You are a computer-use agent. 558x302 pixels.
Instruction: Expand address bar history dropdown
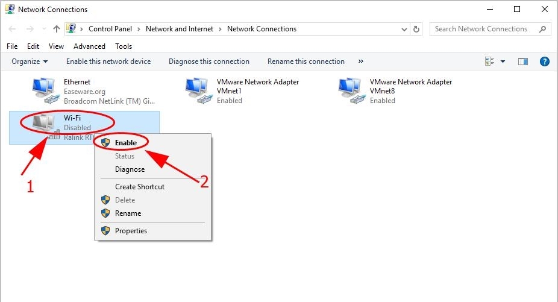[404, 29]
